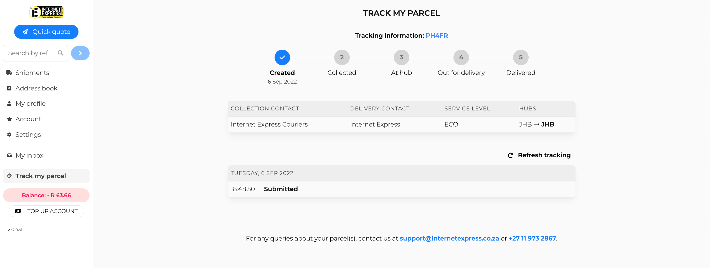Click the search magnifier icon
The image size is (710, 268).
[60, 53]
